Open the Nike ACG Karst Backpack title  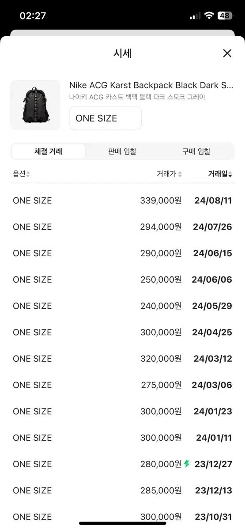pos(151,85)
